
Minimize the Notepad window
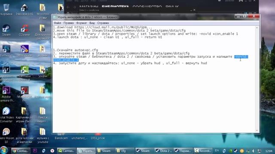[238, 16]
